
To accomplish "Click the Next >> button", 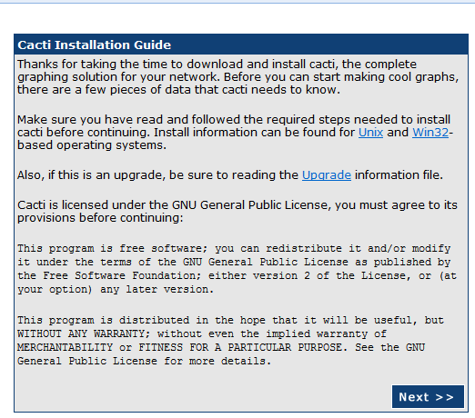I will pos(428,396).
